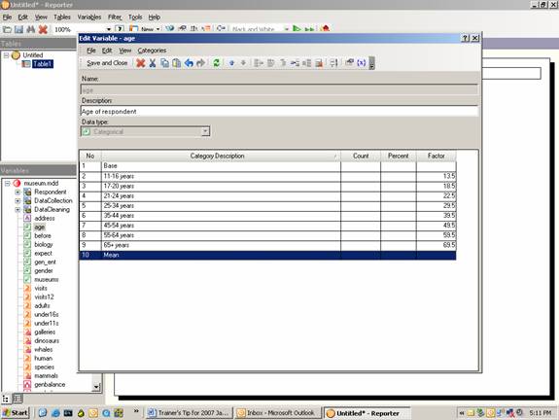Click the curly-brace expression icon
559x420 pixels.
pos(361,63)
